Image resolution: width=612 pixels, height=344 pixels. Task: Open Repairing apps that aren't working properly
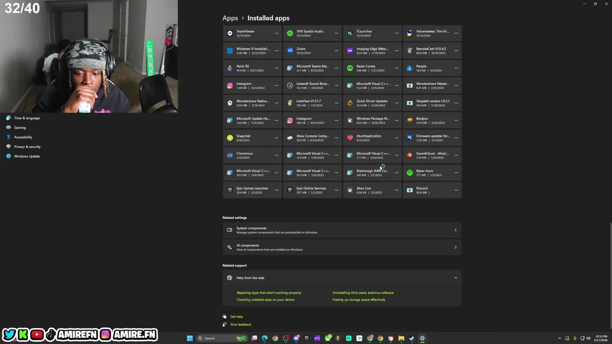click(269, 293)
